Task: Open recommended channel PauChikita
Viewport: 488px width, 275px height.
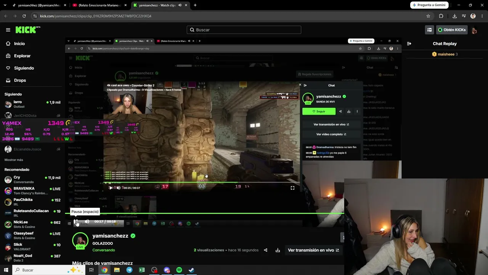Action: 32,202
